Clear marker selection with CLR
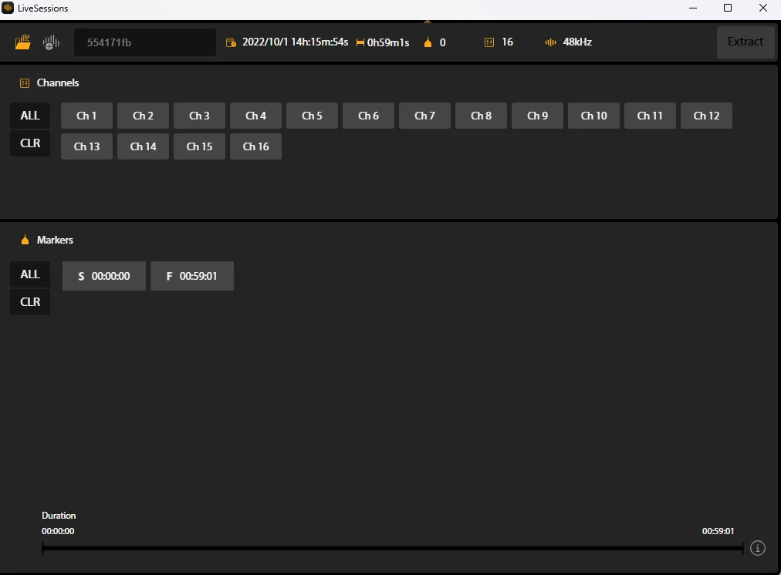 pyautogui.click(x=30, y=302)
